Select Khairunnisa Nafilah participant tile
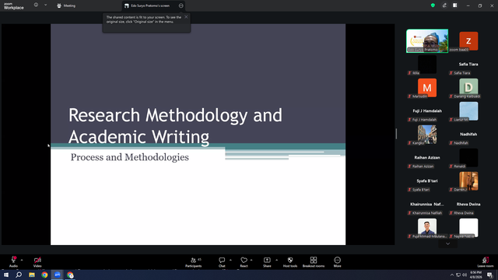 pos(427,205)
